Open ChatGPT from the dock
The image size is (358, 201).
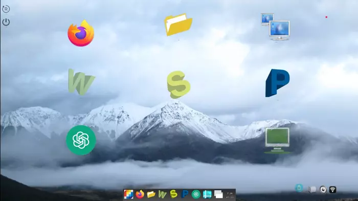196,194
